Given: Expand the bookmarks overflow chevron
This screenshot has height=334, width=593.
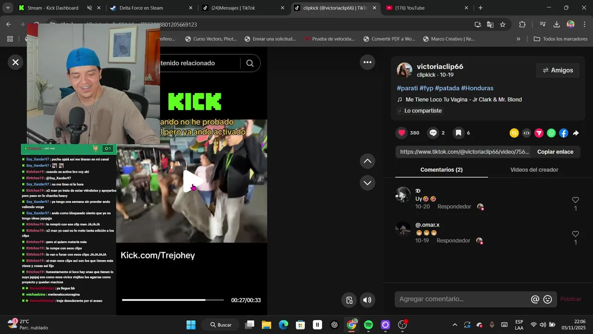Looking at the screenshot, I should click(518, 39).
